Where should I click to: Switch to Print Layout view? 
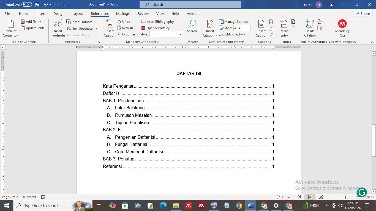[x=310, y=197]
